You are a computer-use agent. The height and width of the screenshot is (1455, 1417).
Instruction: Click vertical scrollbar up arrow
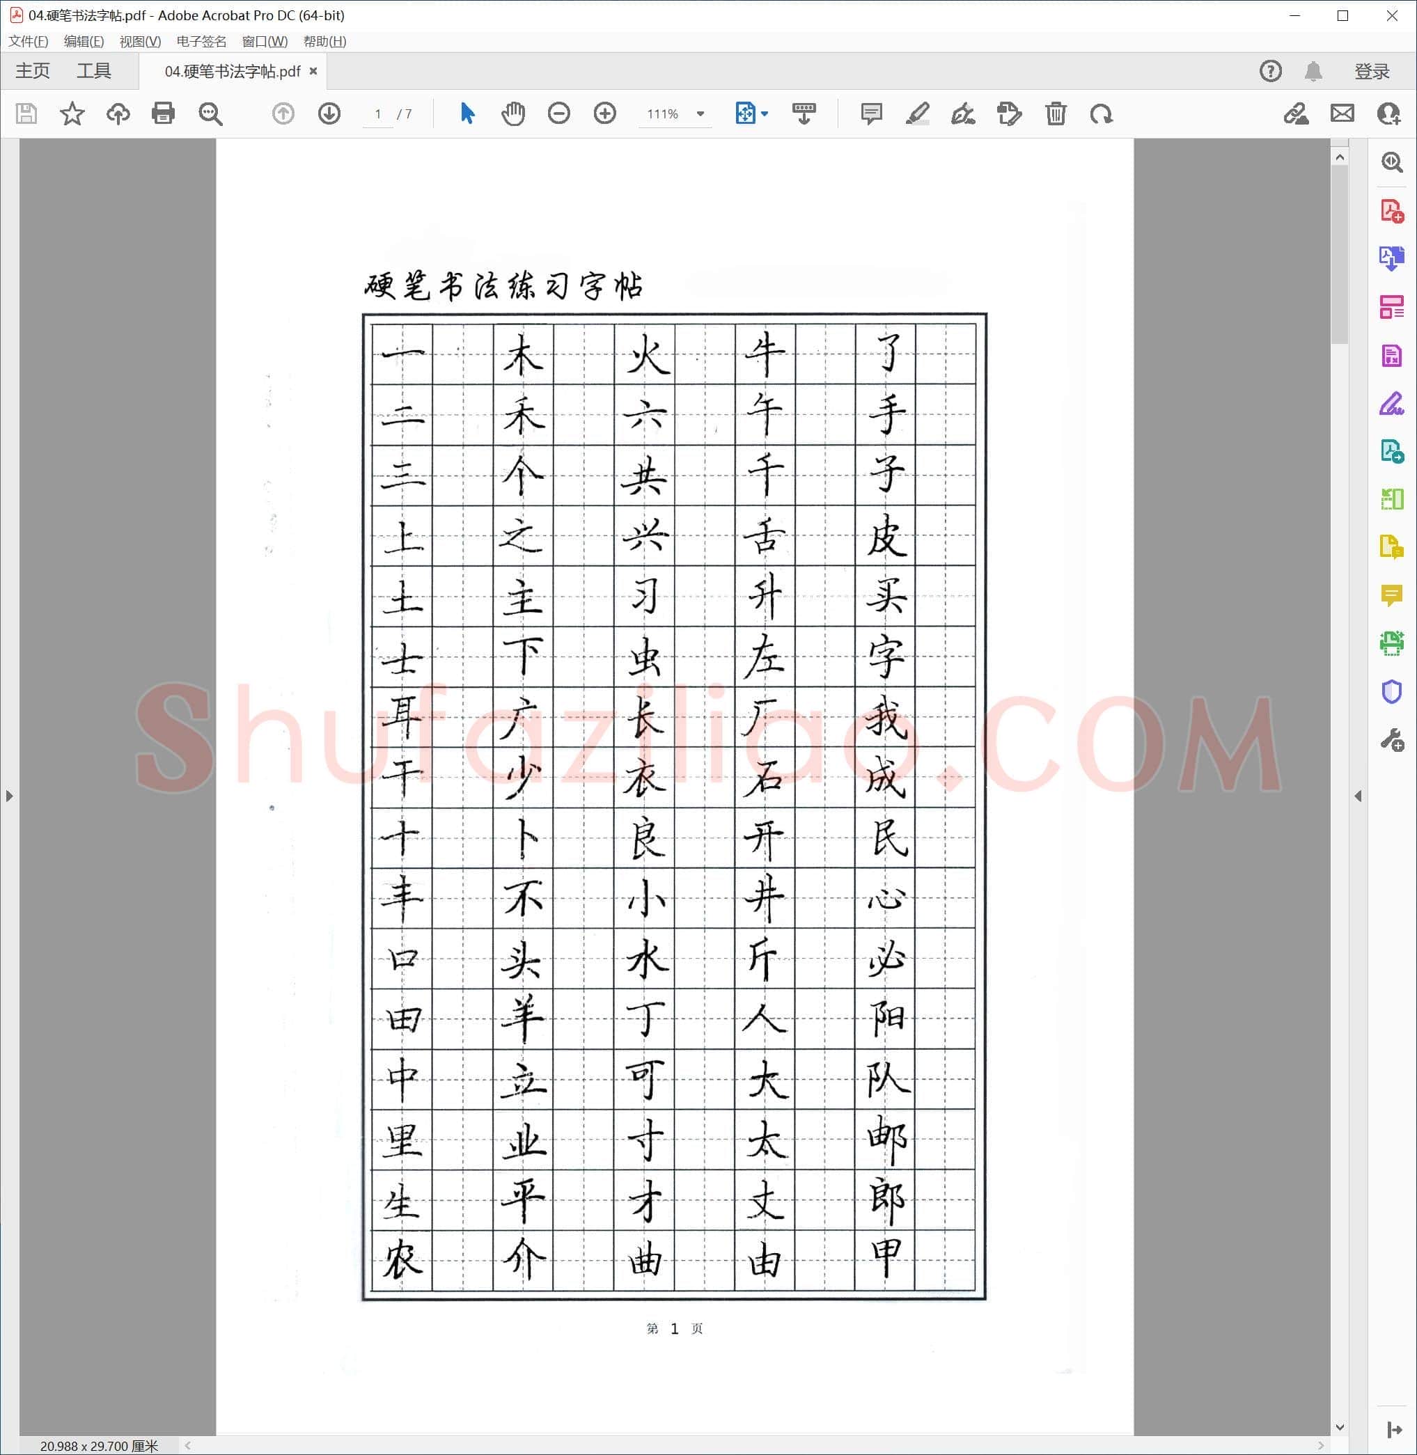pyautogui.click(x=1340, y=157)
